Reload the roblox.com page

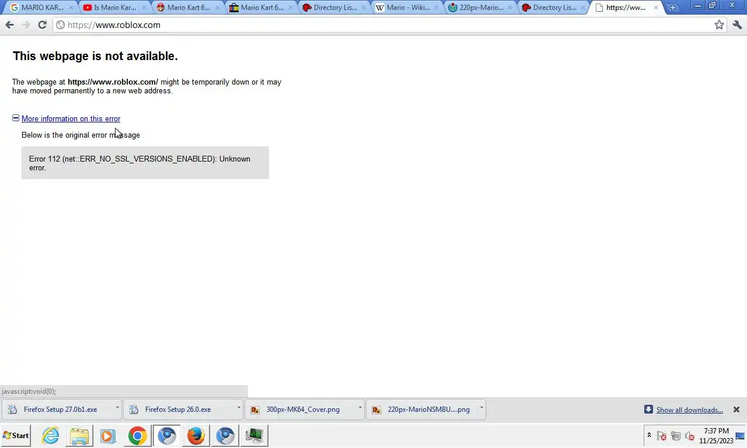click(x=42, y=24)
